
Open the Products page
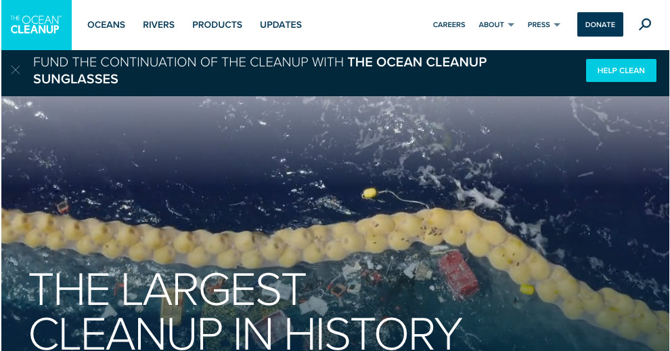217,25
